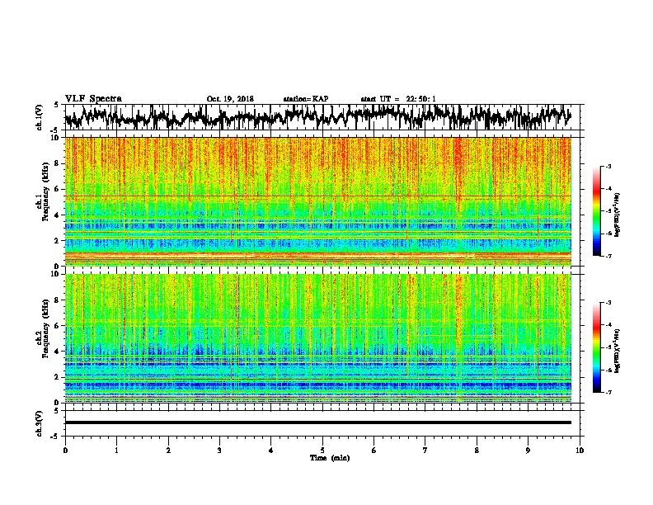Click the ch.1 "Frequency (kHz)" axis label
Screen dimensions: 653x505
[x=45, y=192]
